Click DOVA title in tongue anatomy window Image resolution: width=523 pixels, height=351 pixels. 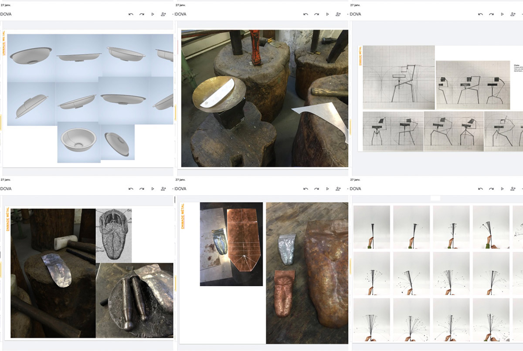point(6,189)
